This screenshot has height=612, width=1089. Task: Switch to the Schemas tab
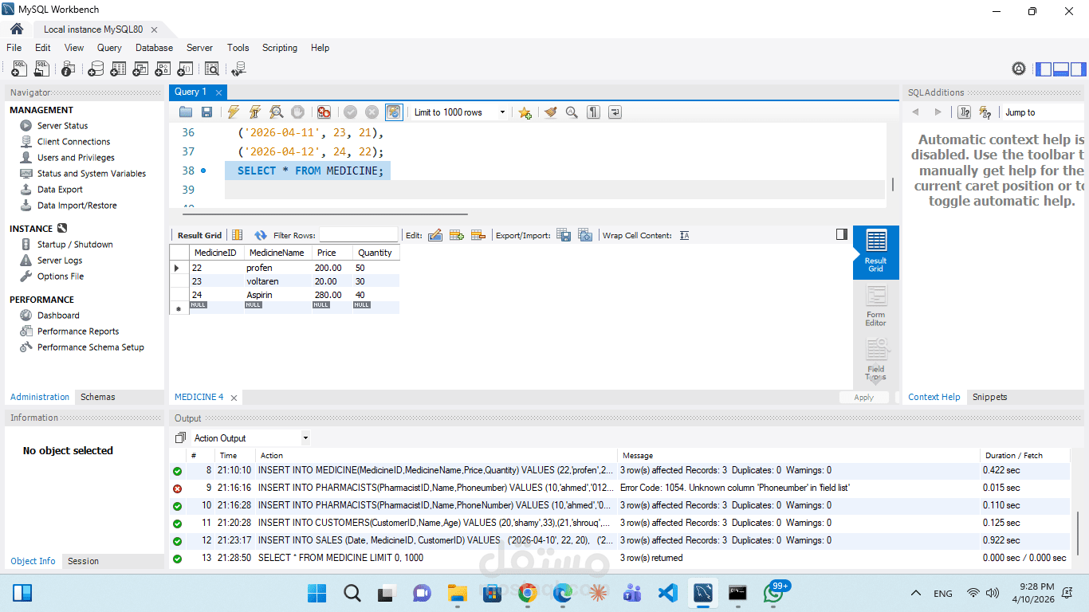[x=98, y=397]
